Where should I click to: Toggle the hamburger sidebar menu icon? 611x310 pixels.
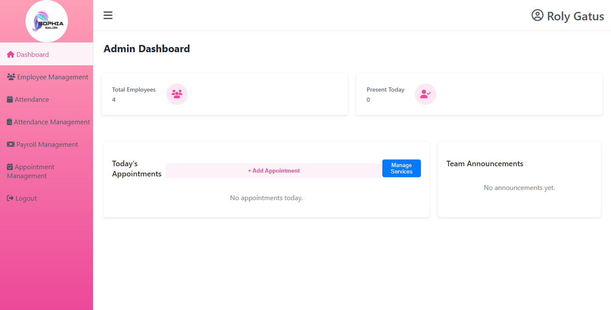click(108, 15)
